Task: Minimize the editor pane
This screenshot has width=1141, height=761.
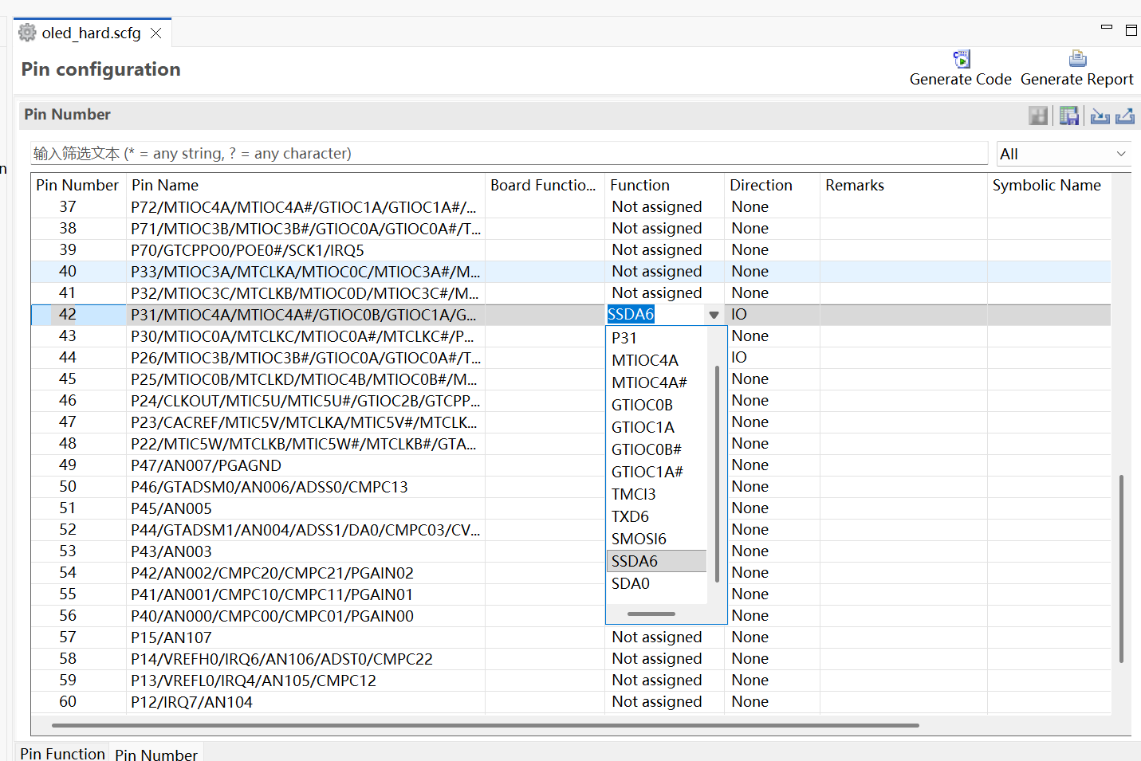Action: point(1107,27)
